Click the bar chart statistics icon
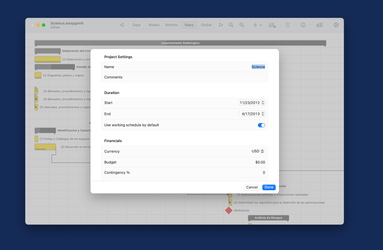The image size is (383, 250). (x=319, y=25)
